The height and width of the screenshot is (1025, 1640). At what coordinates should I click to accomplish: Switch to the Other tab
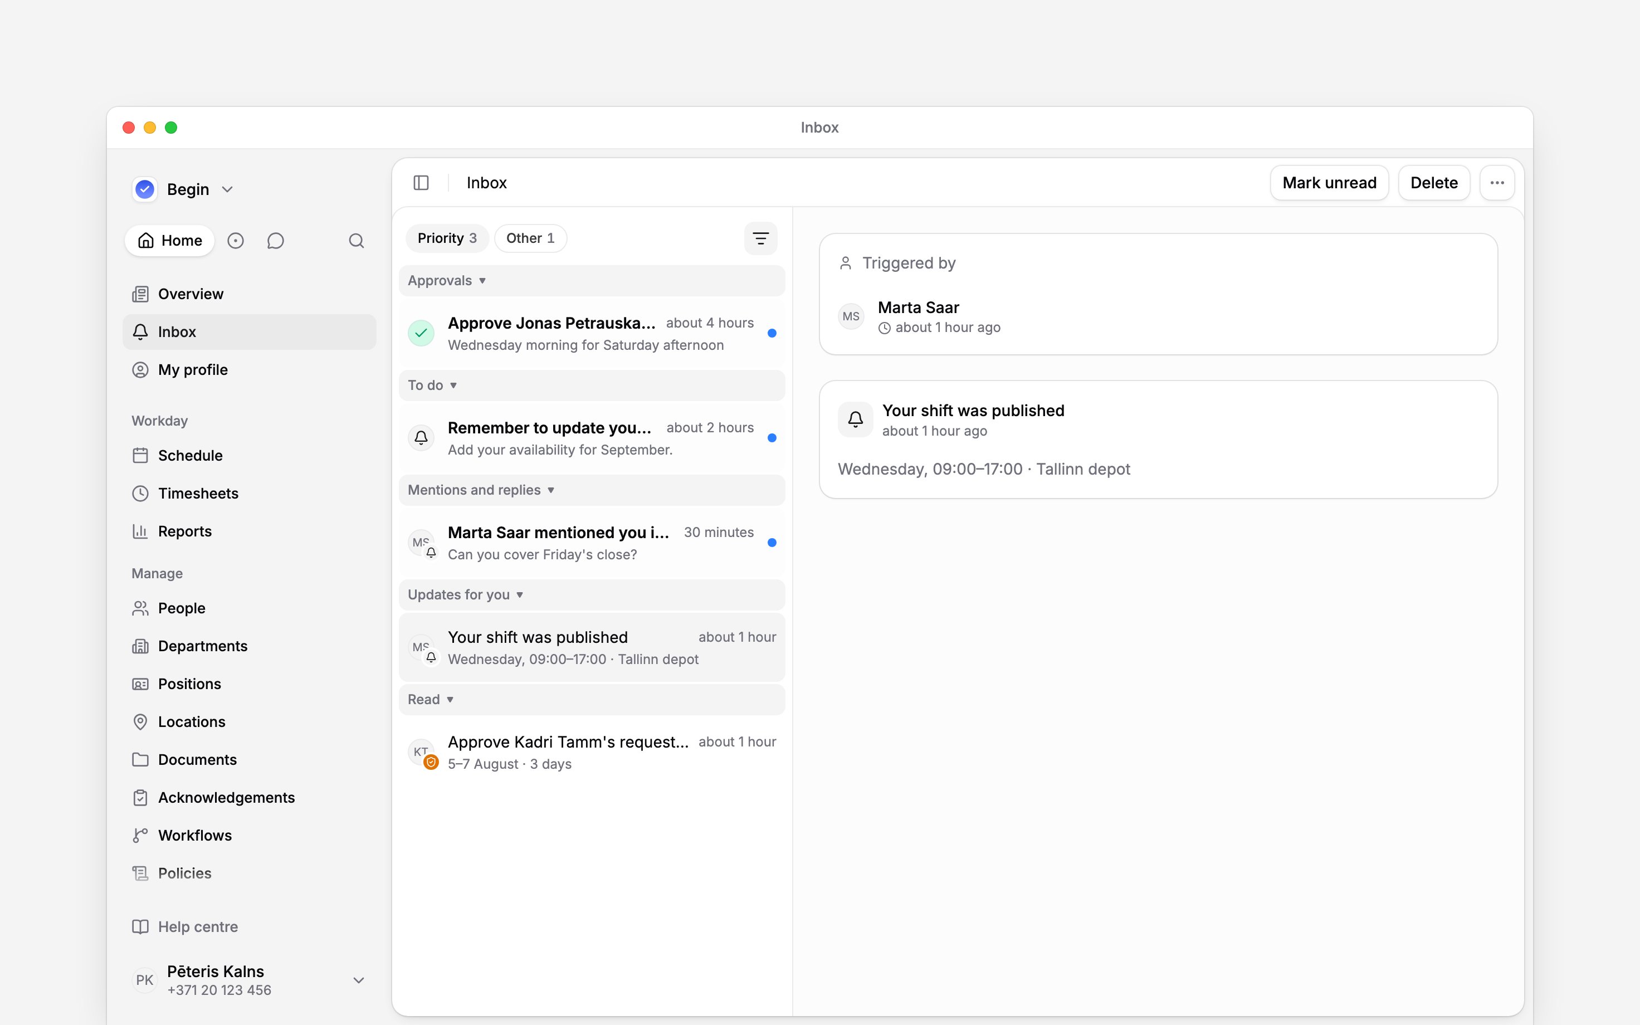(531, 238)
